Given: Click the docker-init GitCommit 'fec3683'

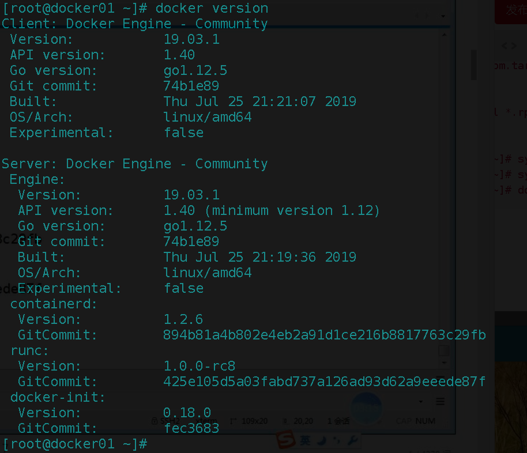Looking at the screenshot, I should (x=191, y=428).
